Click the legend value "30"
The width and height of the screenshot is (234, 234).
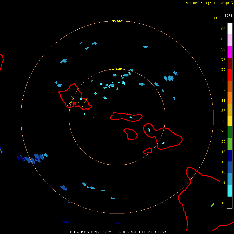pyautogui.click(x=223, y=121)
